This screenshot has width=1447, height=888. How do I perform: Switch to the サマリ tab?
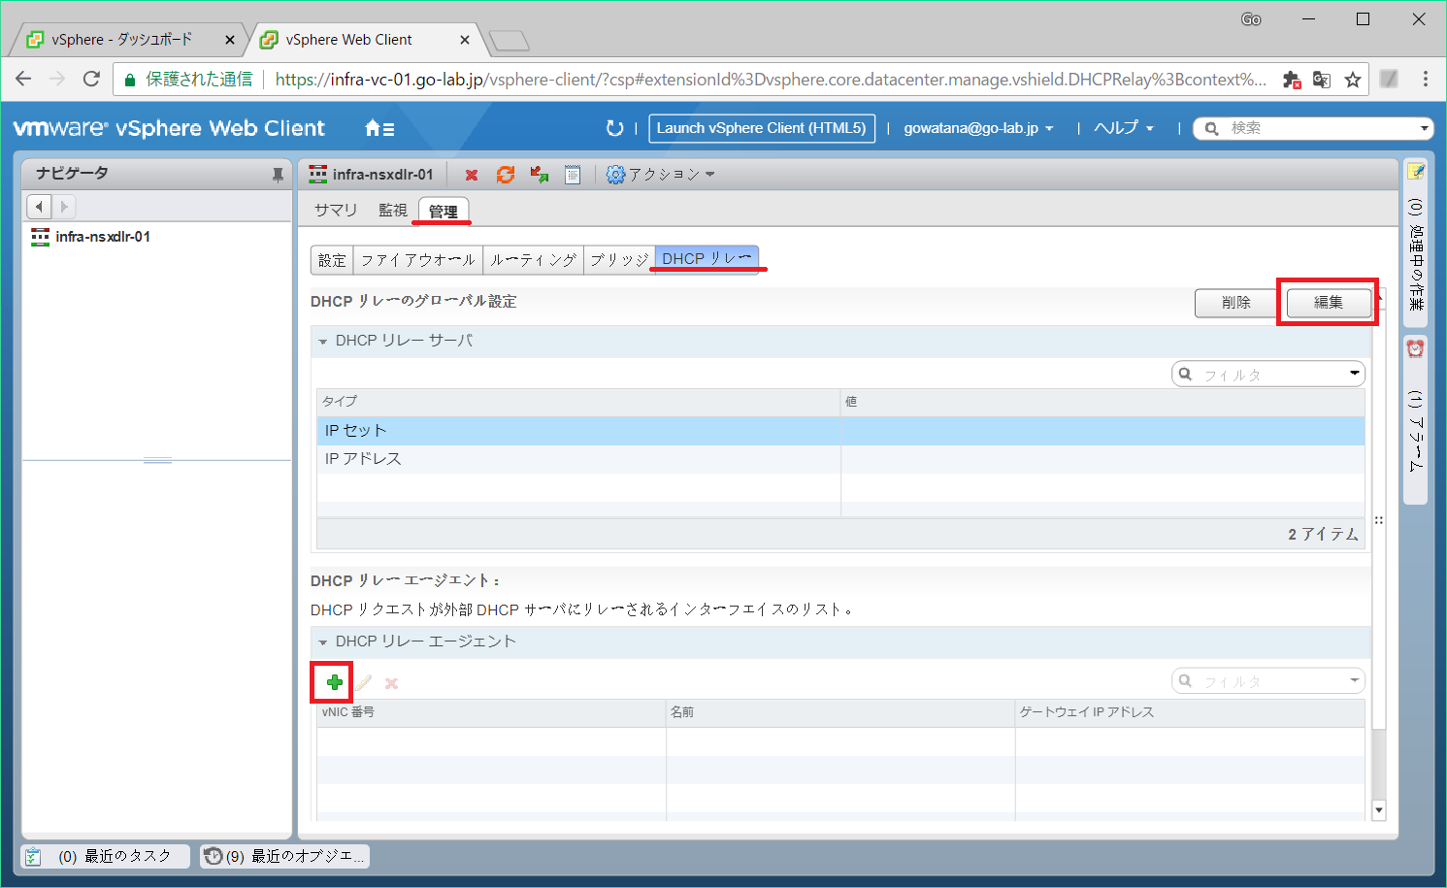click(x=336, y=211)
